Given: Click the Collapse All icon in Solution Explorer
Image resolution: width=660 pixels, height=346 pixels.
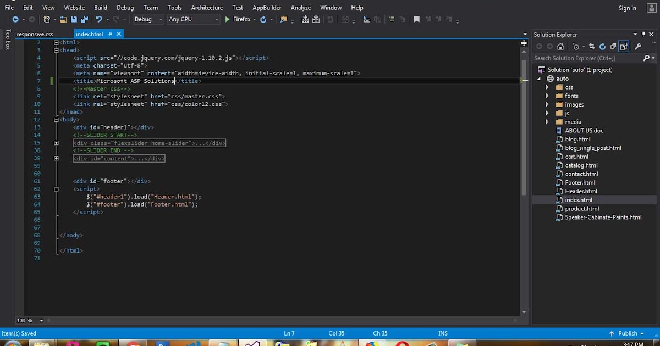Looking at the screenshot, I should [x=613, y=46].
